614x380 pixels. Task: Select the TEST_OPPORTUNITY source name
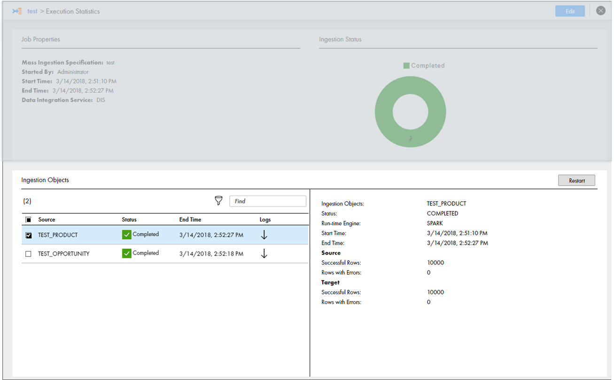64,254
